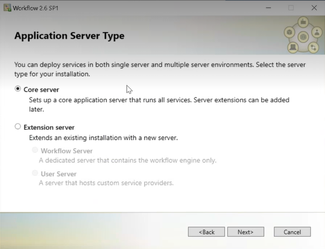Click the globe icon in center of graphic
The height and width of the screenshot is (249, 325).
pos(303,37)
